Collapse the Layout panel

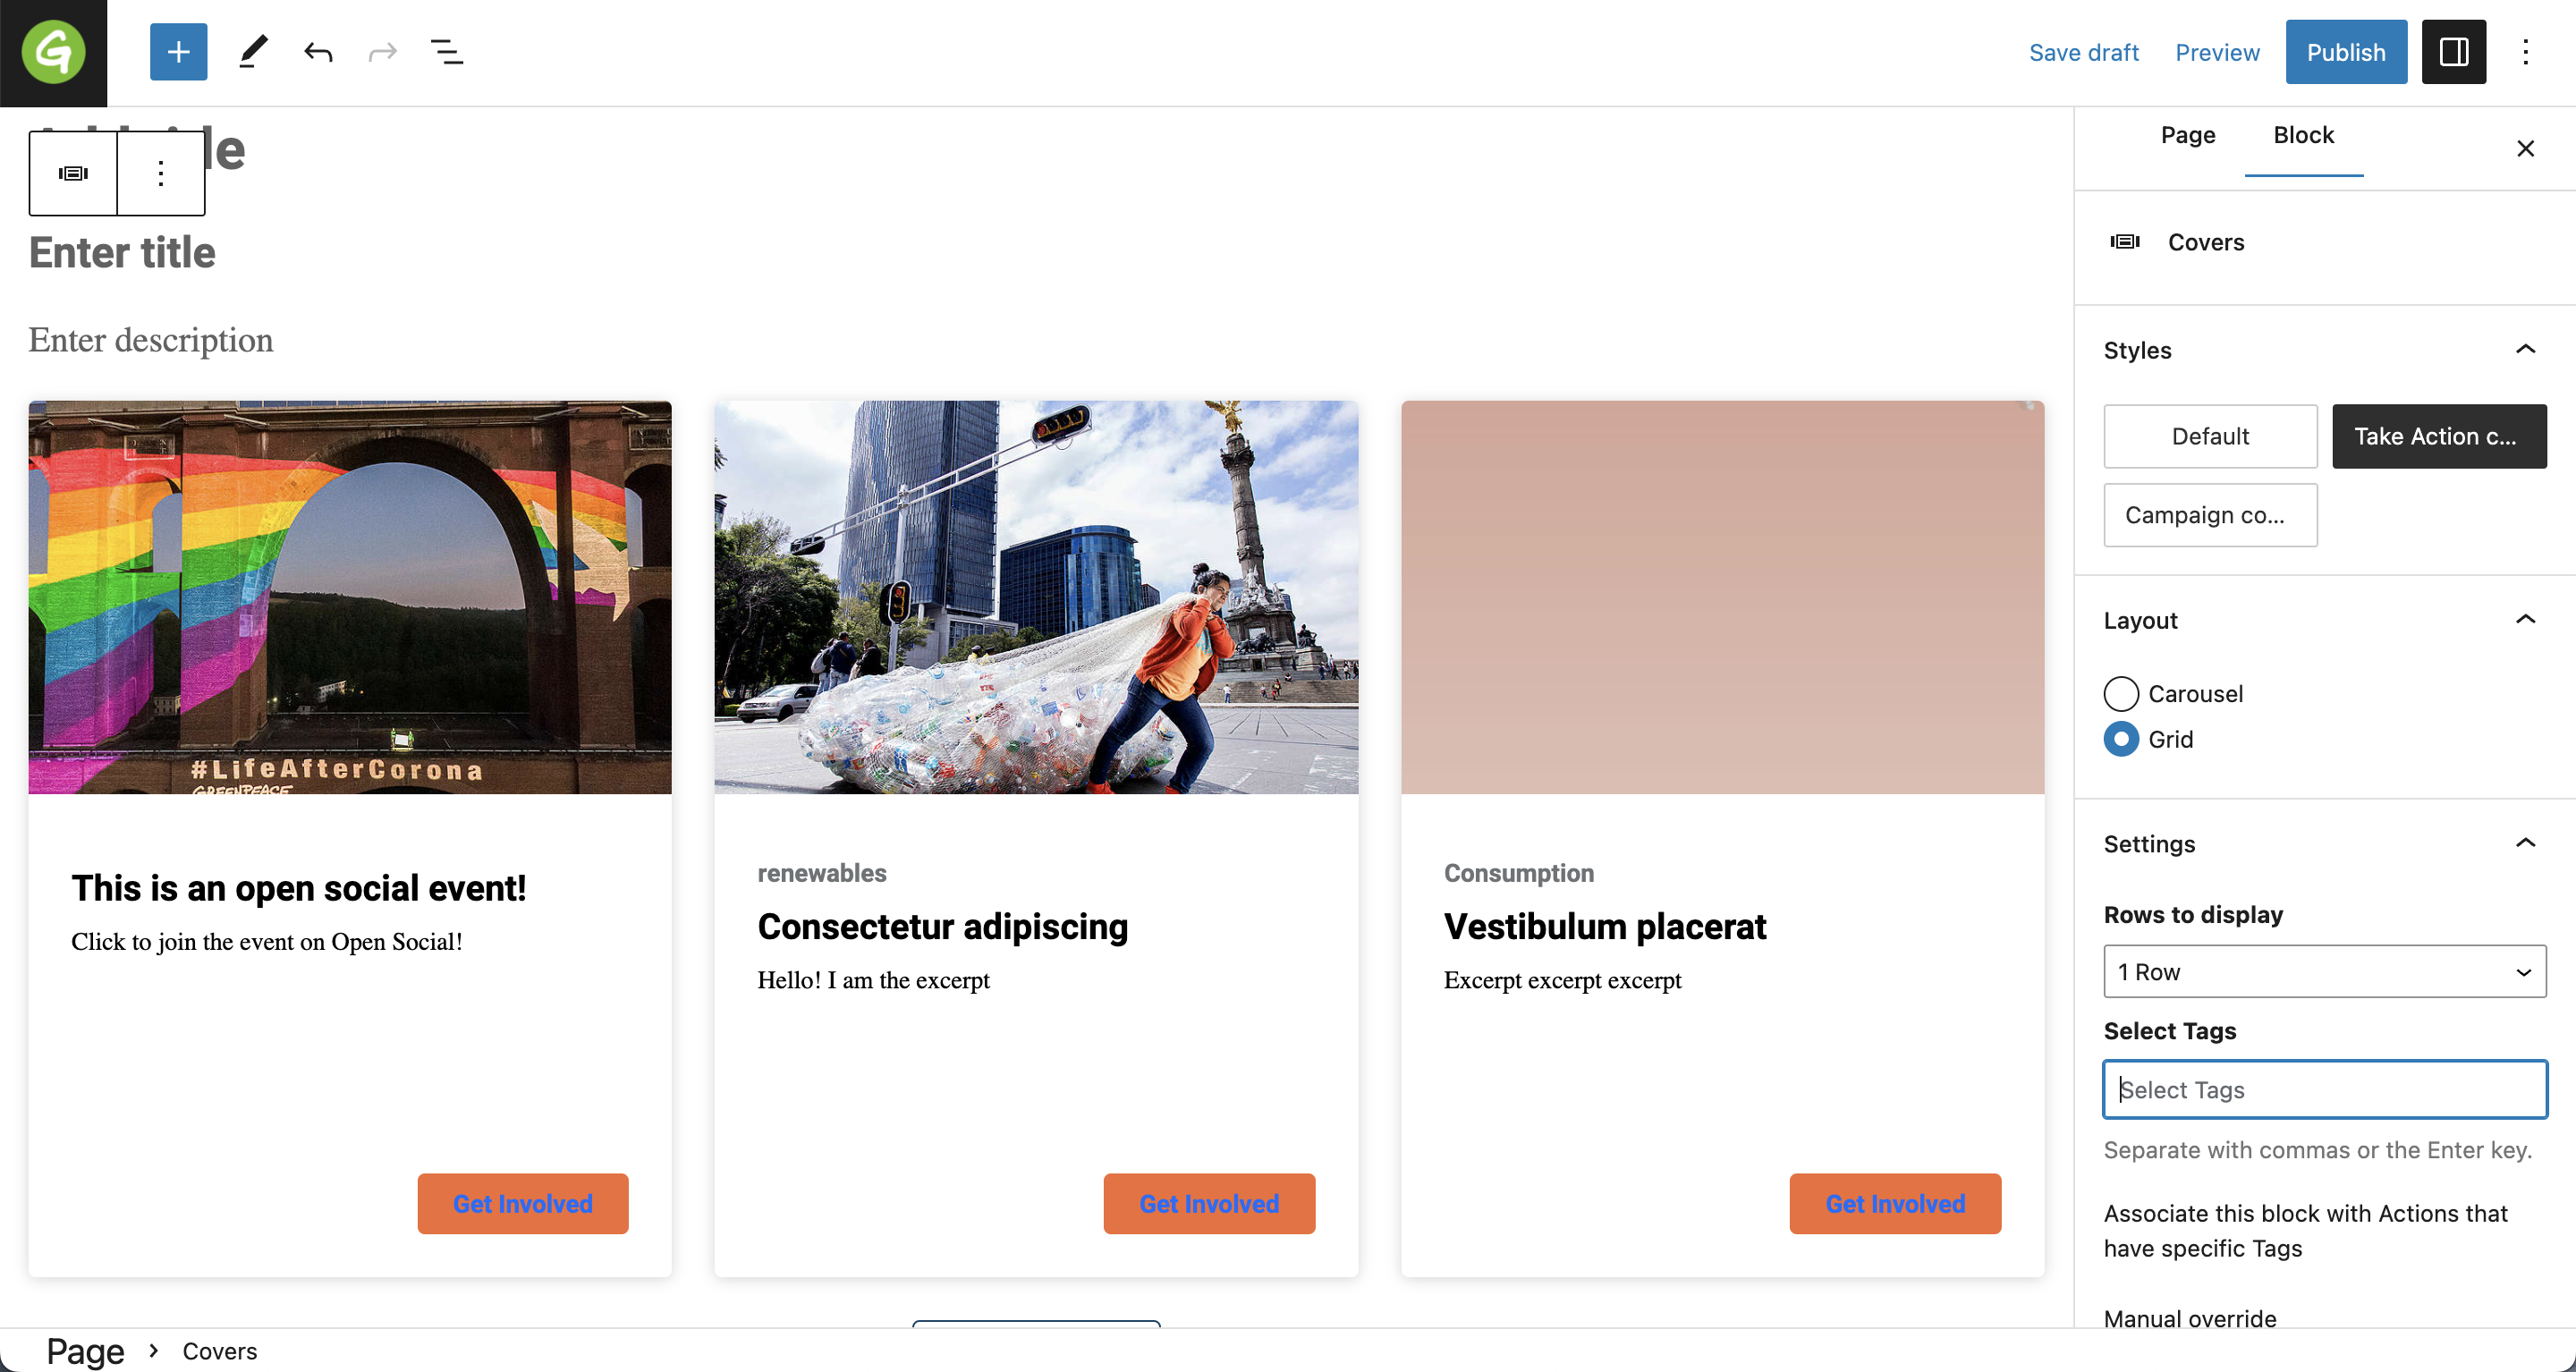point(2525,620)
